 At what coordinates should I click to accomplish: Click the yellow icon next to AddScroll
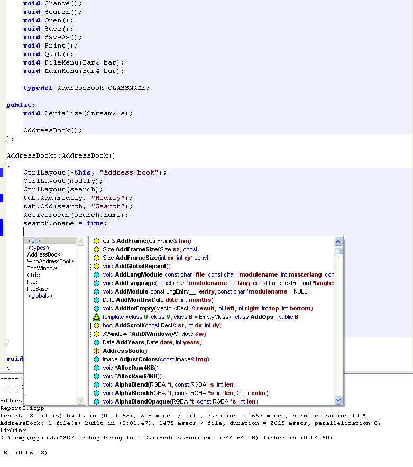pos(96,326)
